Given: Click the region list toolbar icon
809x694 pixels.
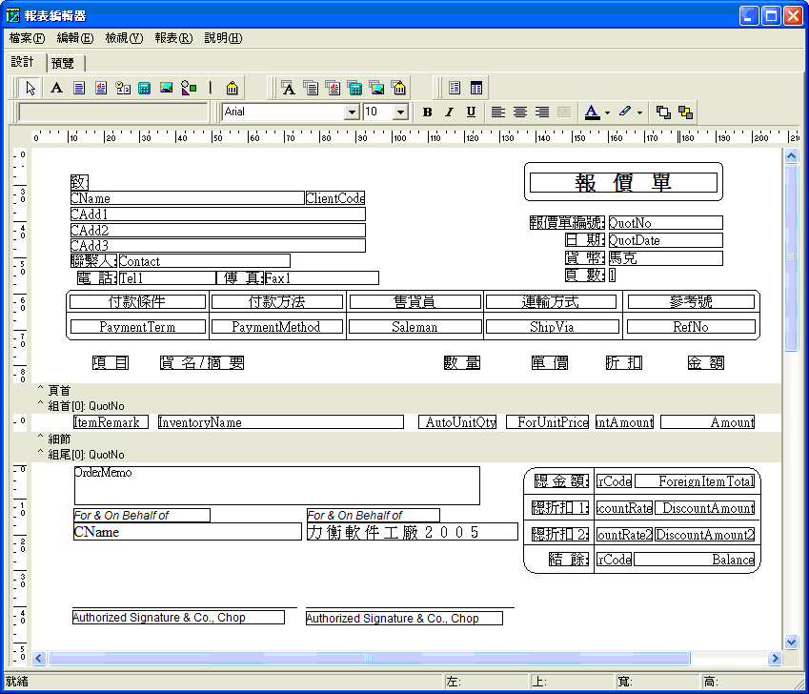Looking at the screenshot, I should 455,89.
